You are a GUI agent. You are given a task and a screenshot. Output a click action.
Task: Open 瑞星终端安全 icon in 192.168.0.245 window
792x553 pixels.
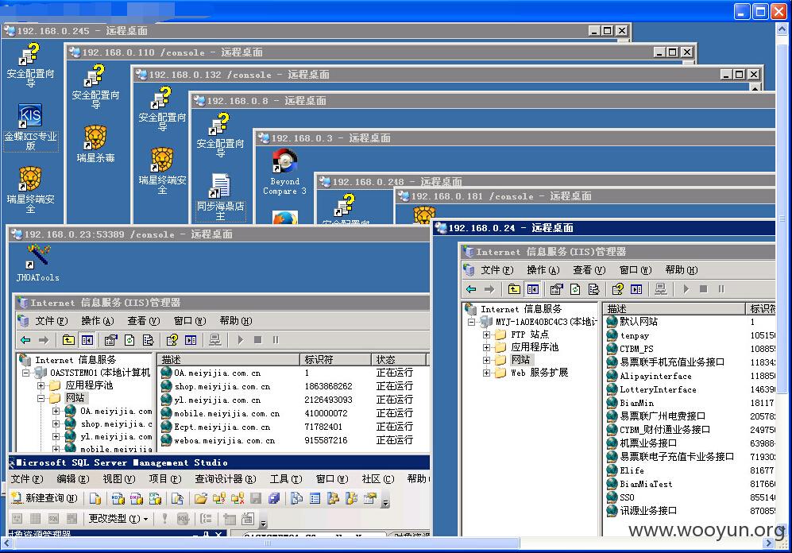(30, 189)
